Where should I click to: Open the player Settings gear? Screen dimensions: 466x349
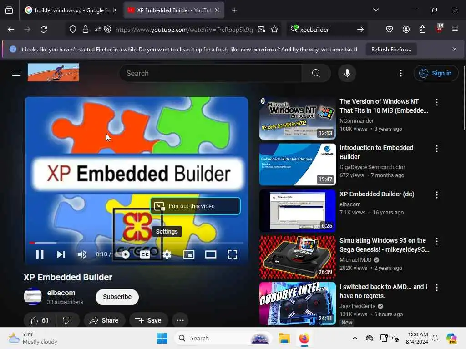point(167,254)
